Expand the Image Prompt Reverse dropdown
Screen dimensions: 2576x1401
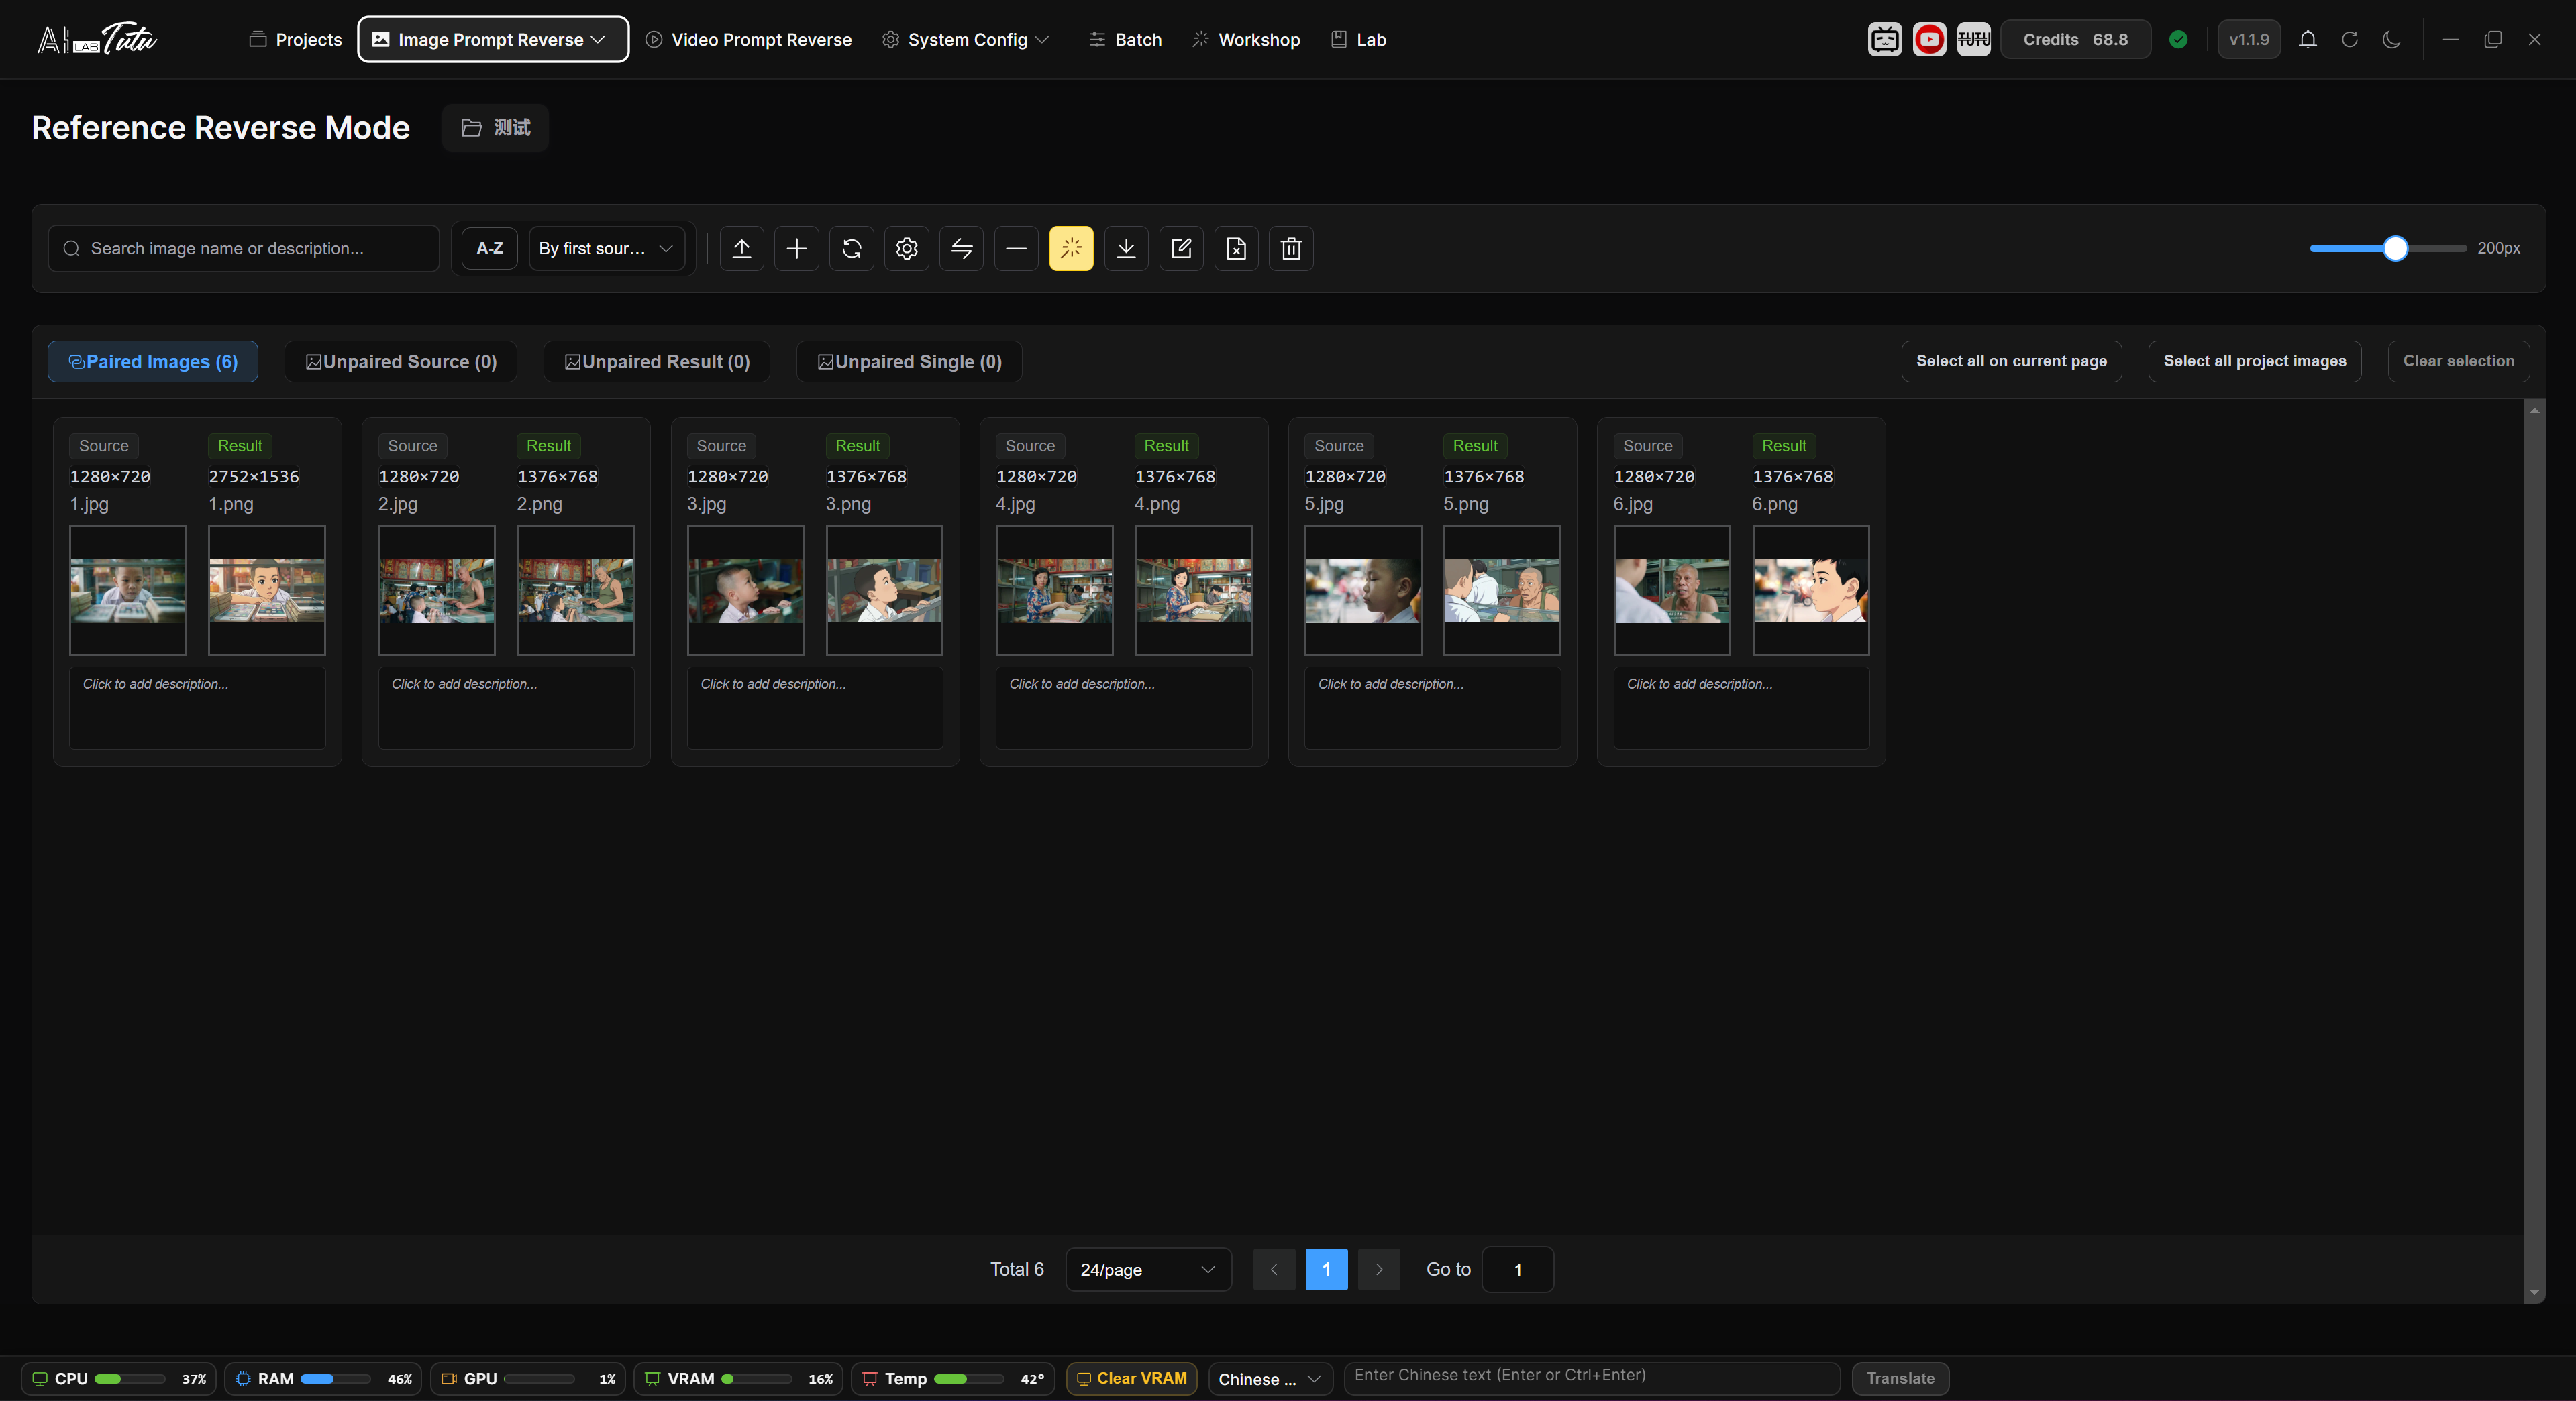[493, 39]
